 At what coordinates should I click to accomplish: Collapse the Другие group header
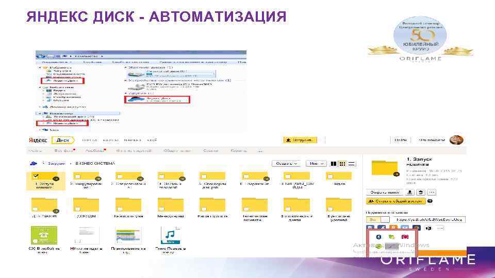(126, 93)
